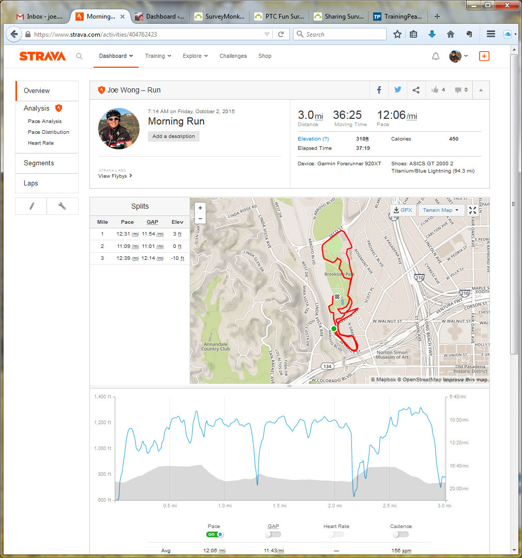This screenshot has width=522, height=558.
Task: Enable the GAP chart toggle
Action: [x=273, y=534]
